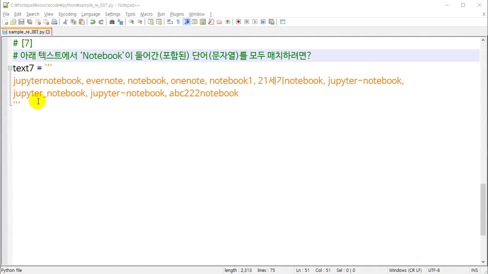The height and width of the screenshot is (274, 488).
Task: Toggle Show all characters pilcrow icon
Action: (x=178, y=22)
